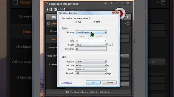Viewport: 174px width, 97px height.
Task: Click the codec settings '...' button
Action: [x=110, y=45]
